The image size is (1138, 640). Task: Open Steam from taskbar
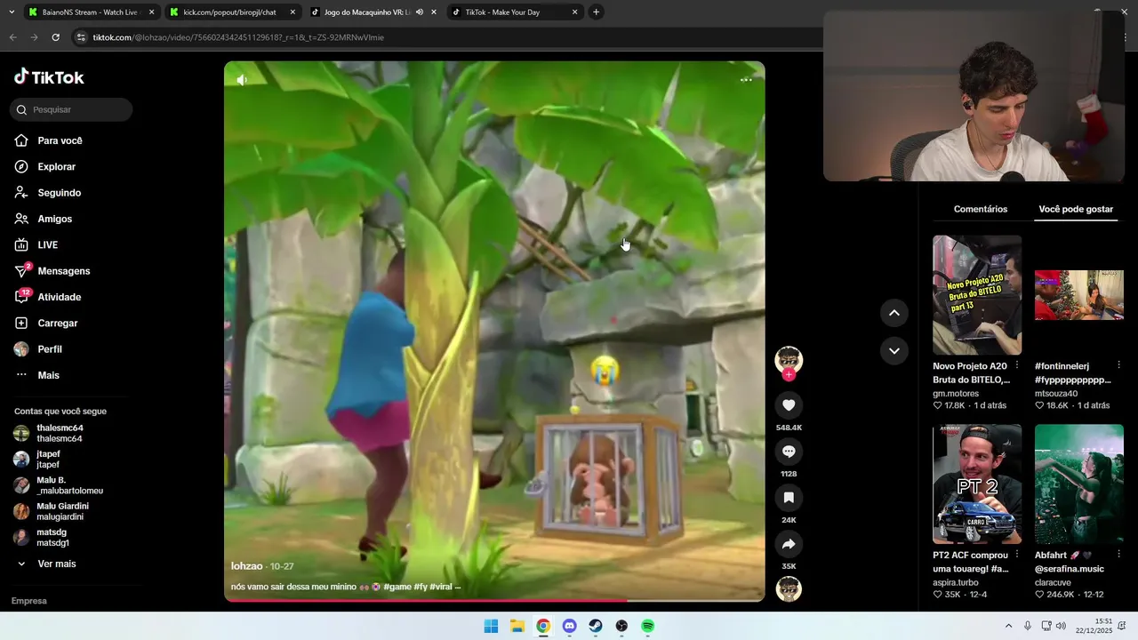click(x=596, y=626)
